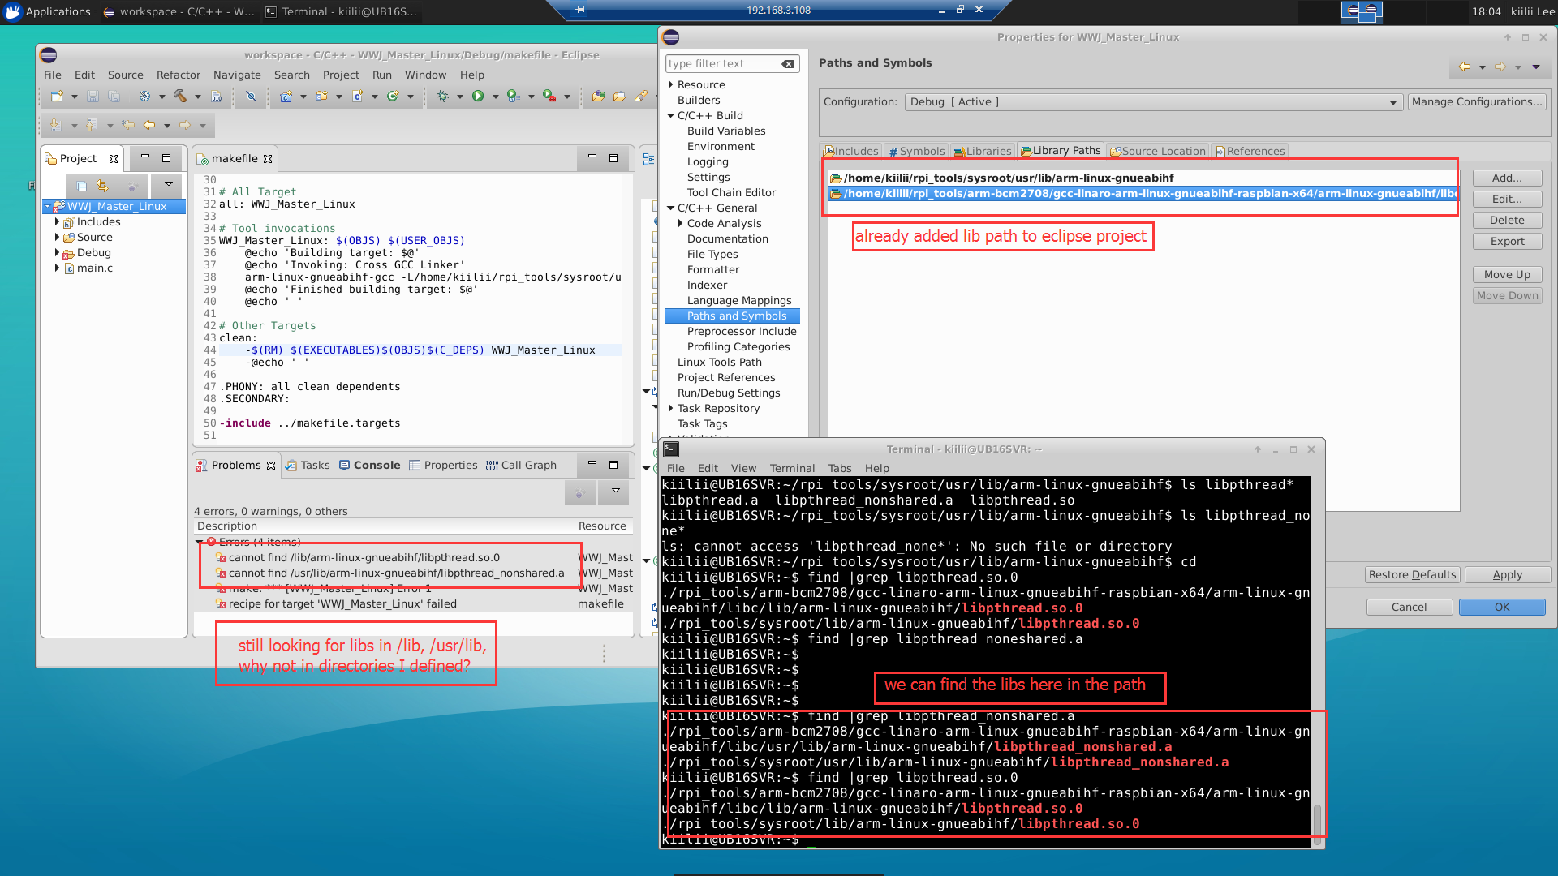Collapse WWJ_Master_Linux project tree node
The width and height of the screenshot is (1558, 876).
pos(48,207)
